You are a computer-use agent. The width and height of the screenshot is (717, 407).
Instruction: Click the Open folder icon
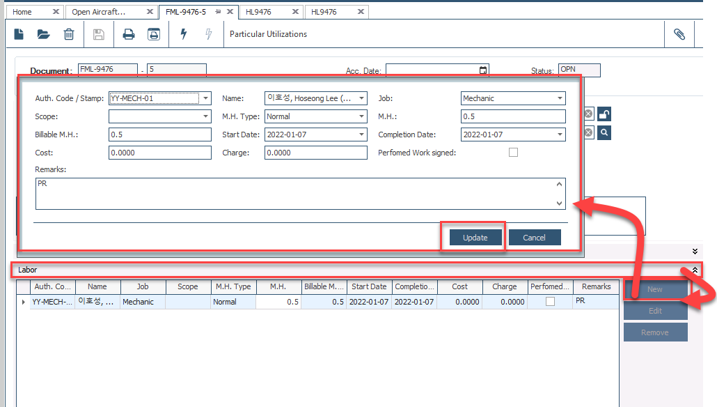point(44,34)
